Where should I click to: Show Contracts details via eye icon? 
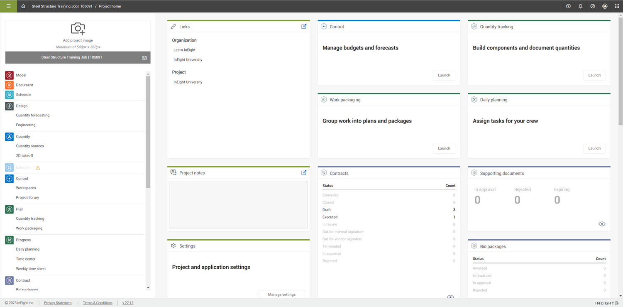(450, 297)
